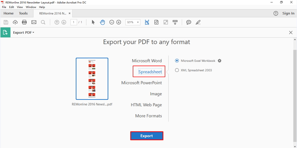Click the REMonline 2016 Newsl....pdf filename
Screen dimensions: 297x148
(x=92, y=104)
